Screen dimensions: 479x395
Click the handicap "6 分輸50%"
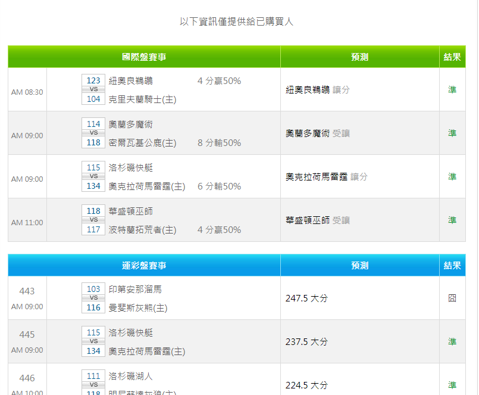point(220,186)
